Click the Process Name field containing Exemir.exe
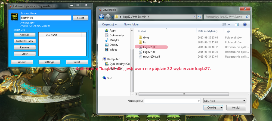 [46, 18]
